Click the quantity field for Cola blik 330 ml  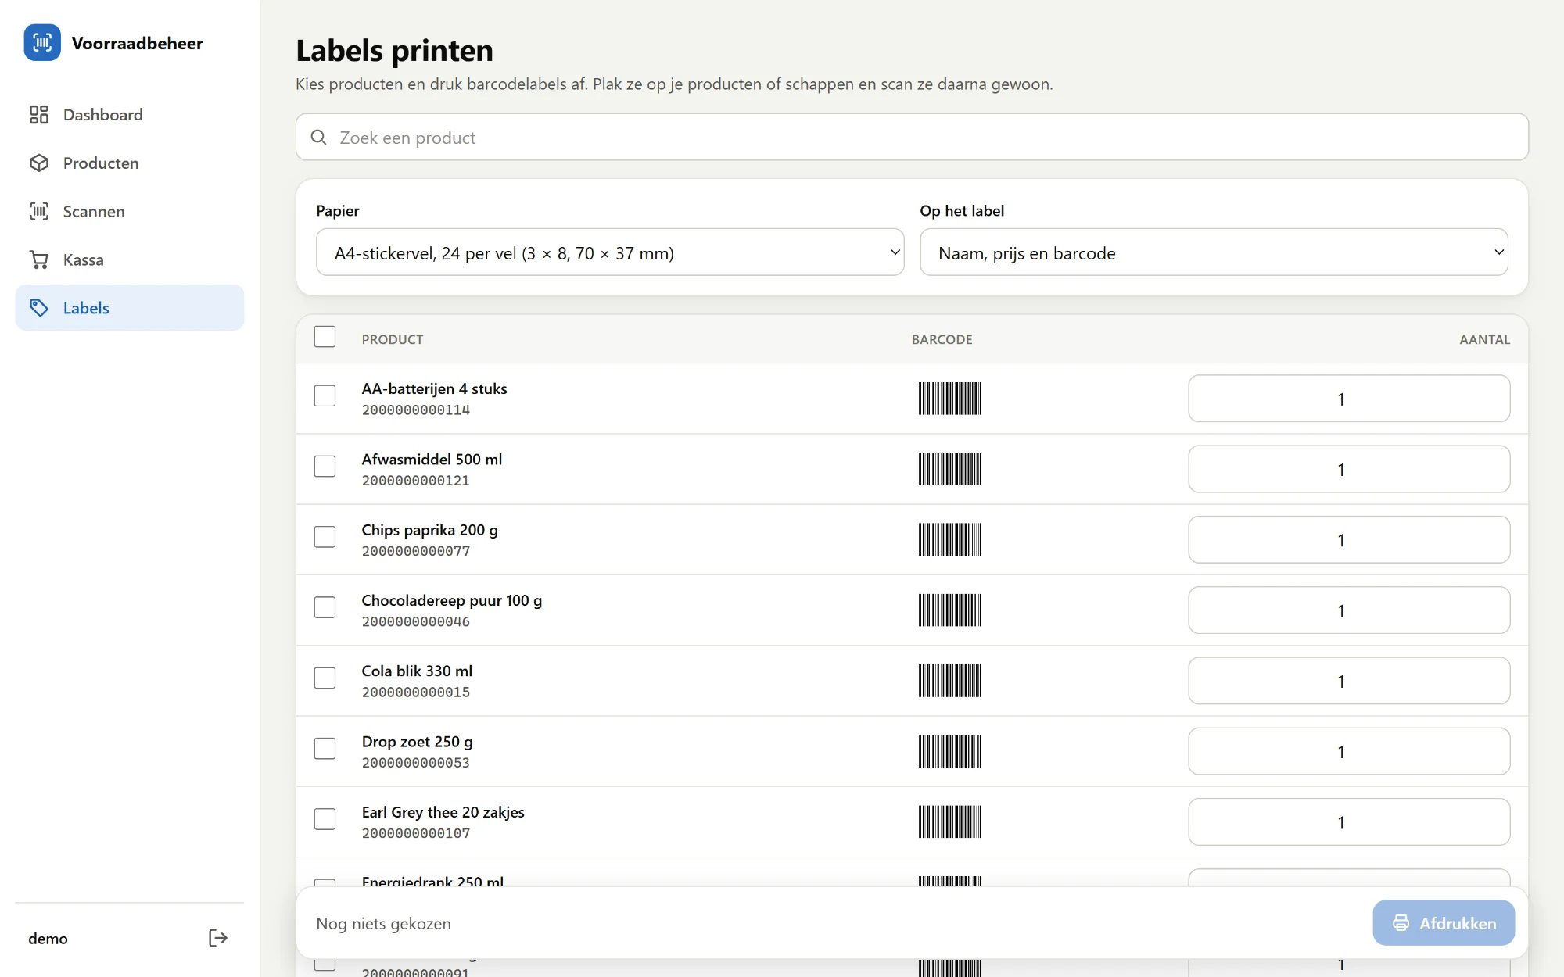tap(1349, 681)
